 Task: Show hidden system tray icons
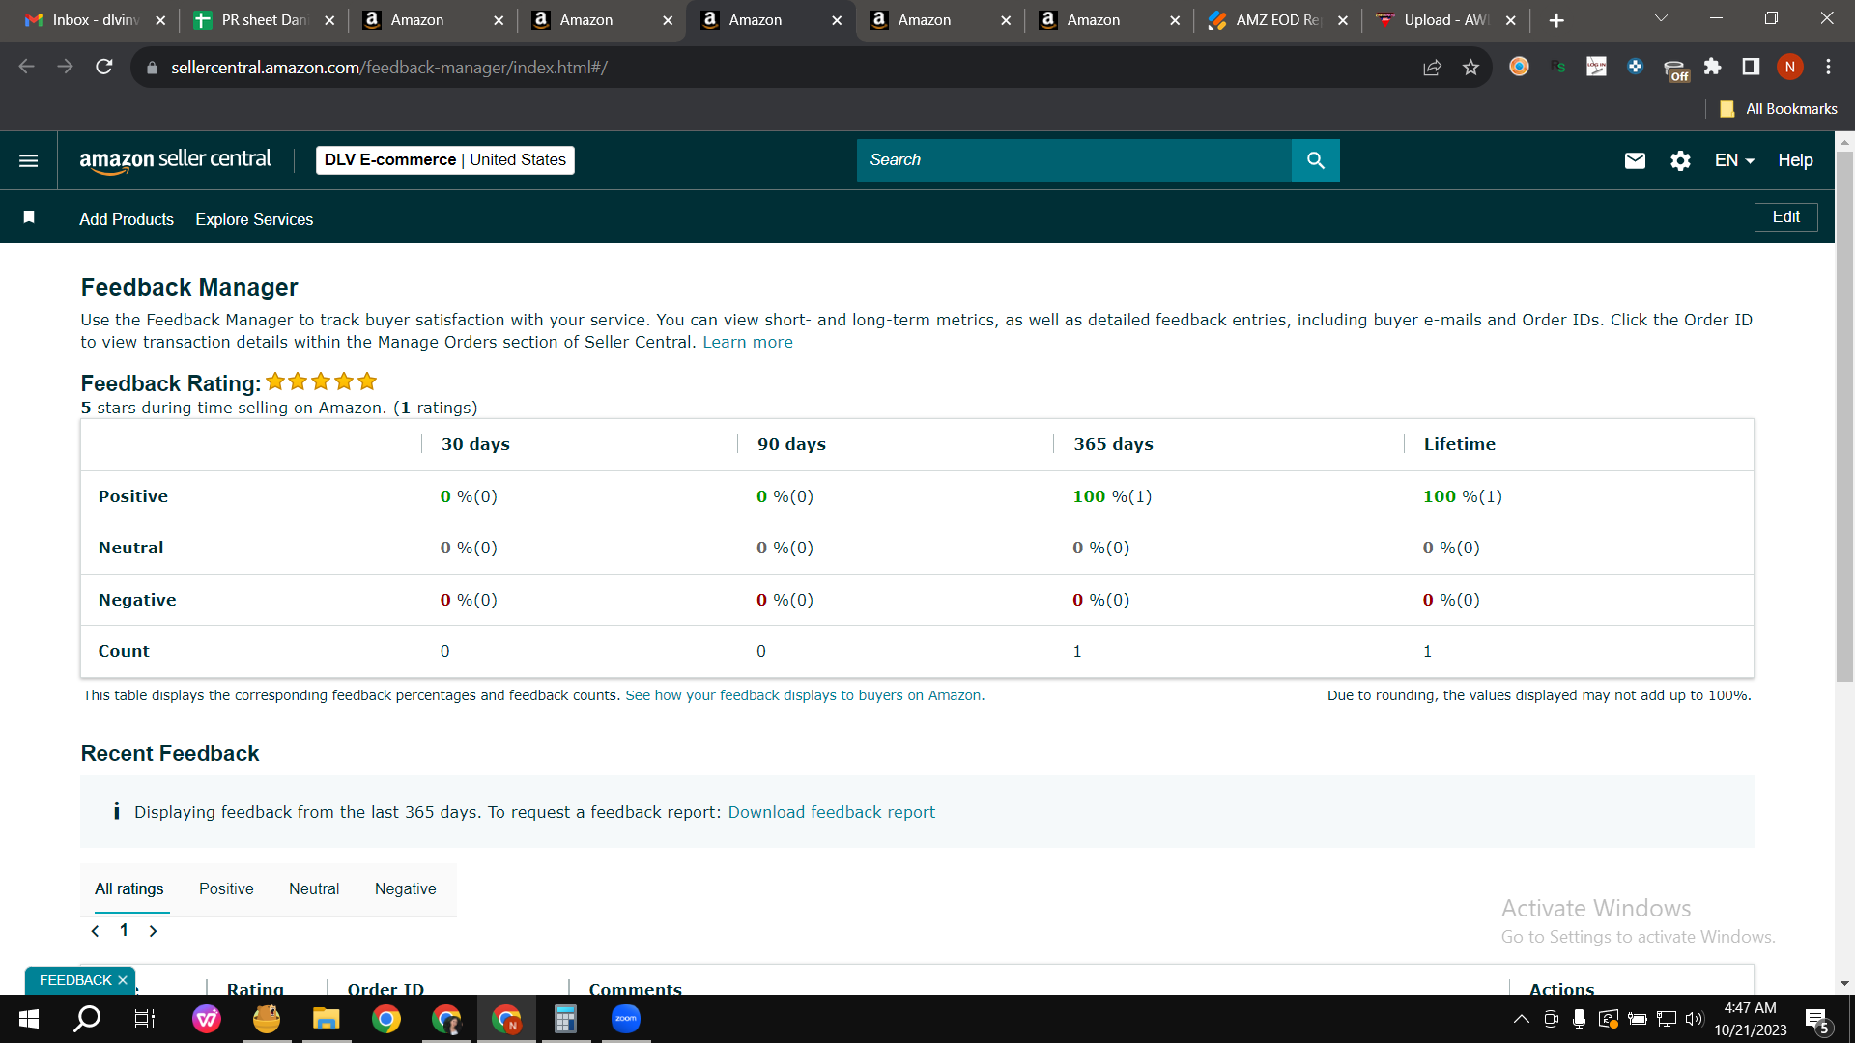click(1521, 1019)
